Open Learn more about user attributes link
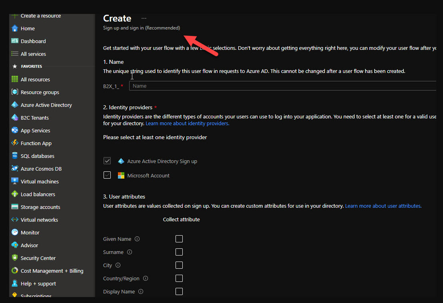This screenshot has height=303, width=443. click(383, 206)
